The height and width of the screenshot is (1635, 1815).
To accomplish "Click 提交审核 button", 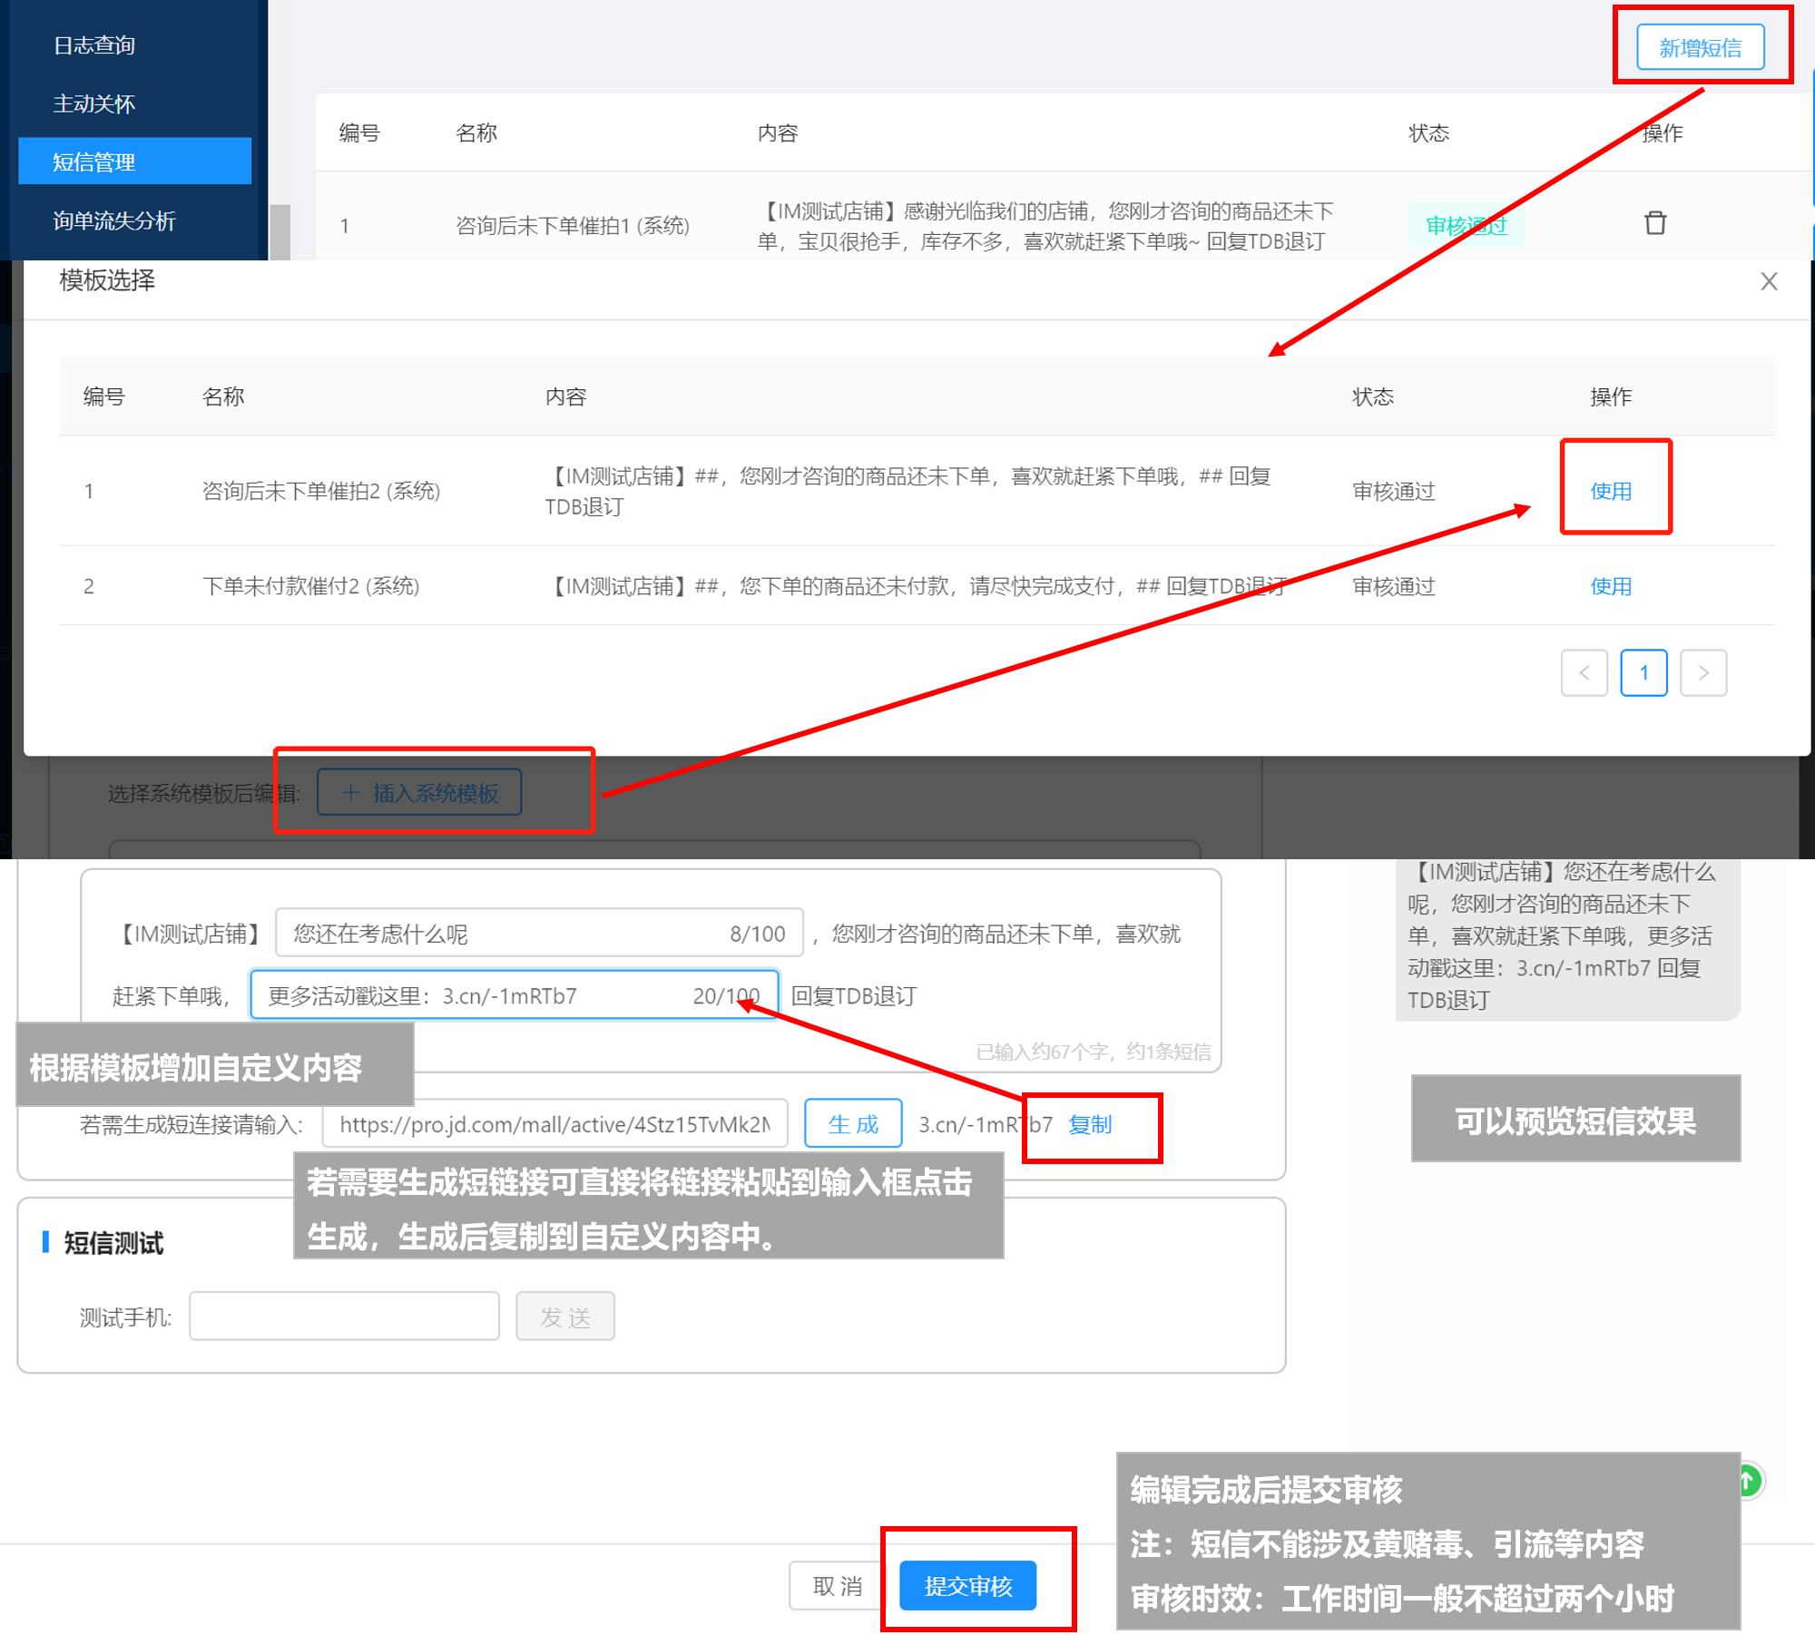I will (967, 1585).
